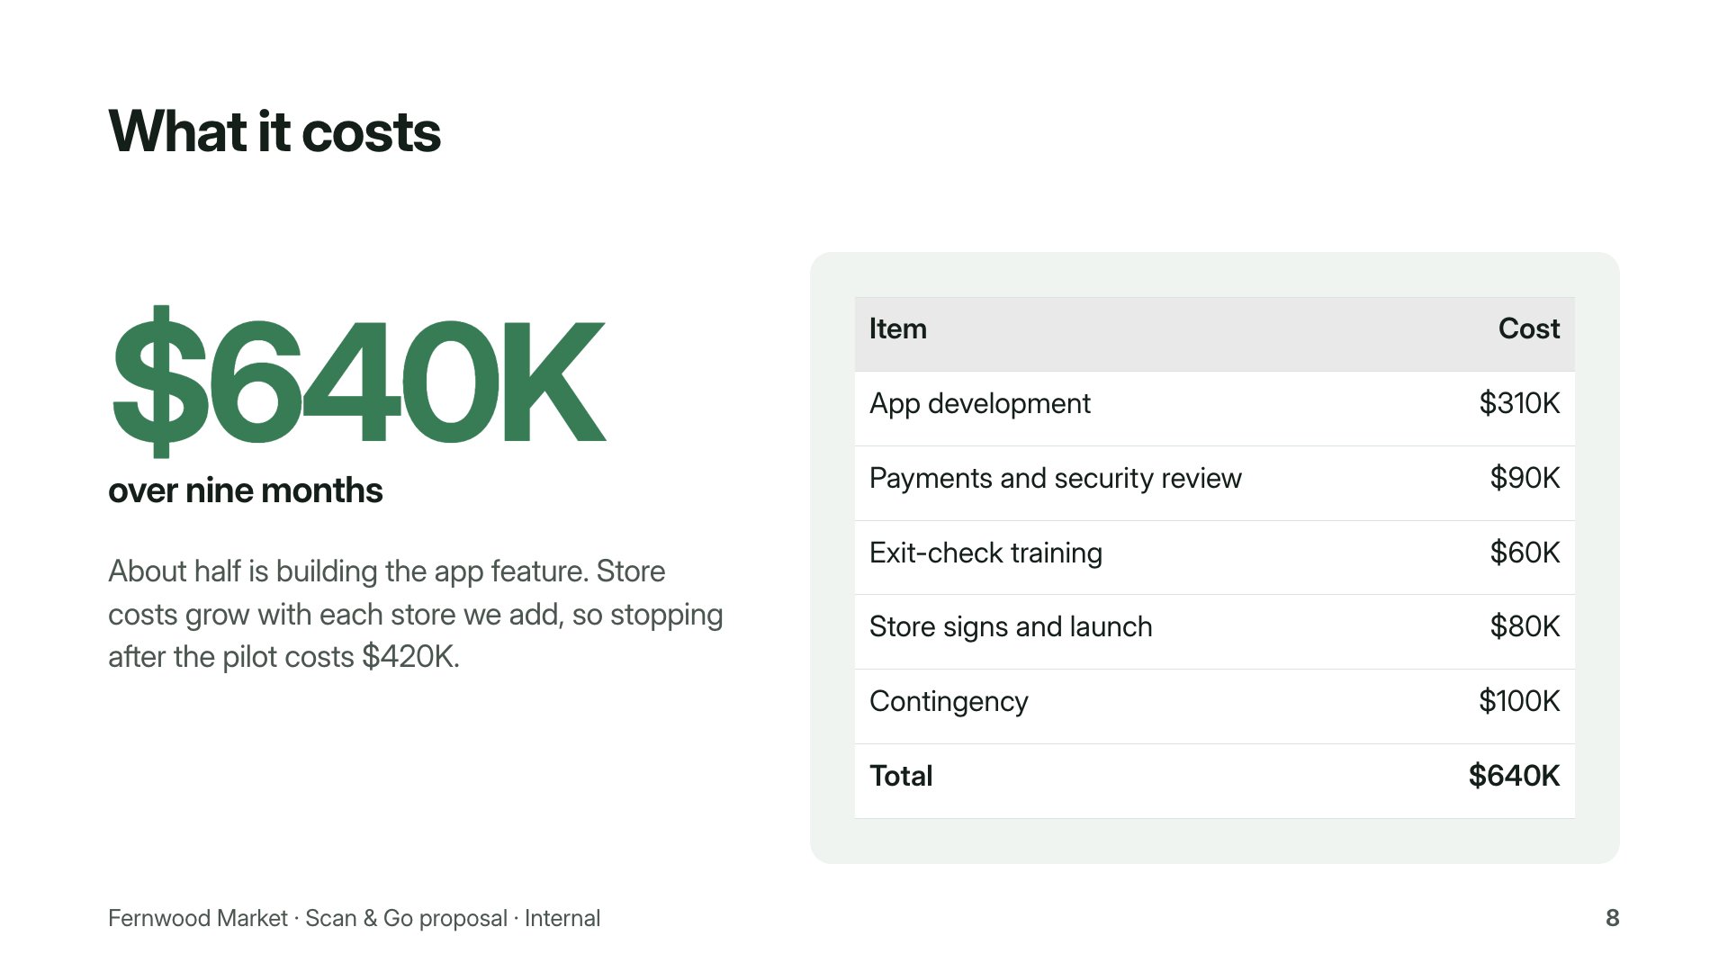Click the bold $640K total in table
1728x972 pixels.
click(1514, 776)
